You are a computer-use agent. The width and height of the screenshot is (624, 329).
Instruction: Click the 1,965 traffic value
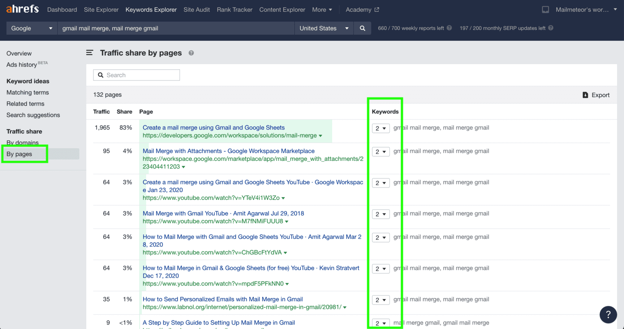pos(102,127)
